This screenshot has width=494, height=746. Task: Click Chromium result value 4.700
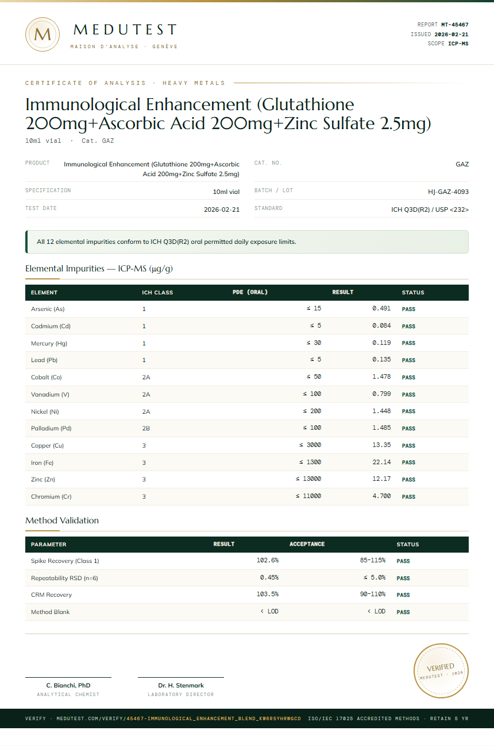click(381, 496)
